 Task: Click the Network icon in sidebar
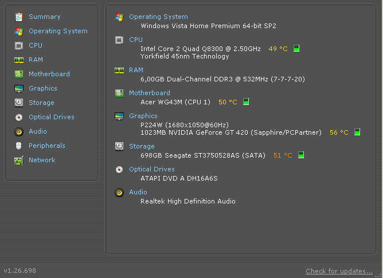tap(19, 160)
